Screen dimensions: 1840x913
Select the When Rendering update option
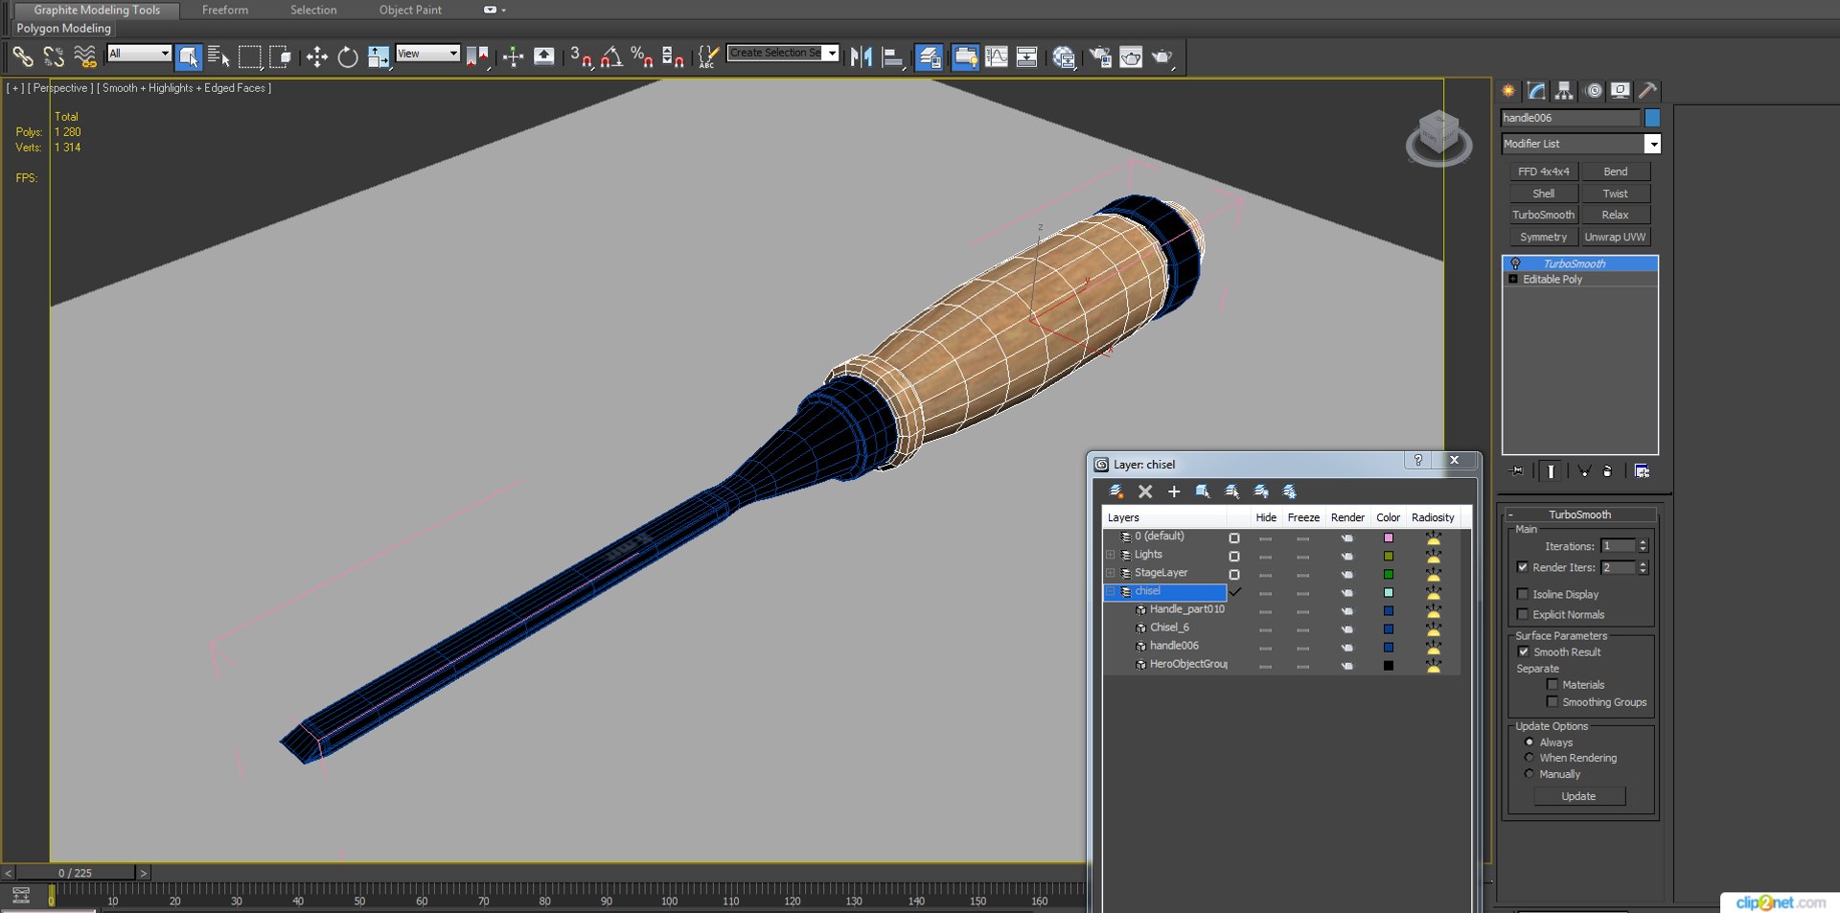[1529, 758]
